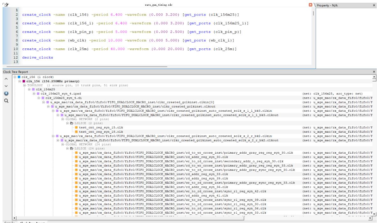
Task: Collapse the GLOBAL NETWORK (24 pins) node
Action: click(63, 144)
